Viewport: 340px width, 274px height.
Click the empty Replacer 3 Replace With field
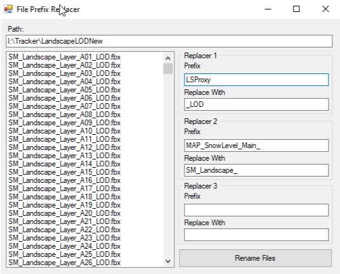coord(256,235)
